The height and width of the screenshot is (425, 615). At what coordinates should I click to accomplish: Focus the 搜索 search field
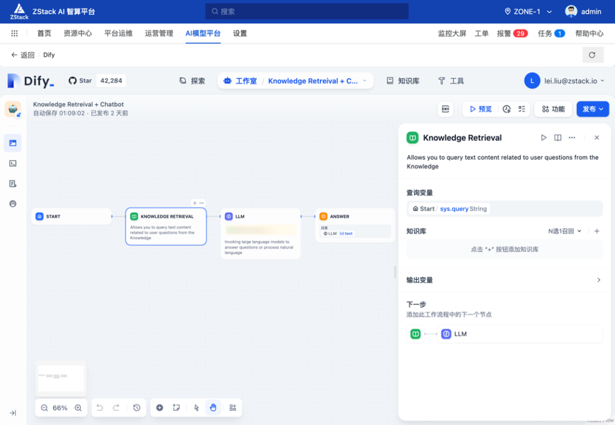pos(307,11)
